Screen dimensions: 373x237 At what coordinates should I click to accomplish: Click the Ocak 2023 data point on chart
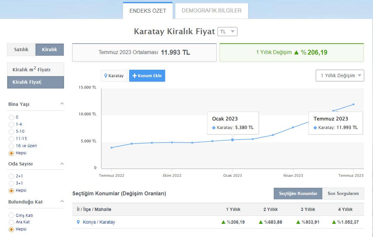233,140
